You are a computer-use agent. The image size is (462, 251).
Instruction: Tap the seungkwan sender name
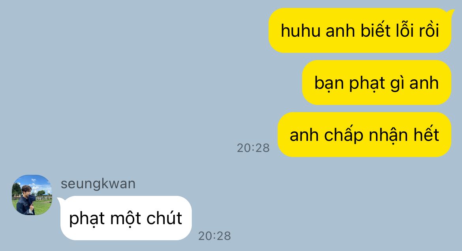(98, 184)
